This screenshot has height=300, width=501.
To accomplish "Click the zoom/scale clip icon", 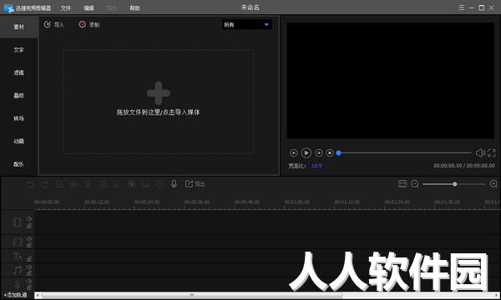I will [x=117, y=184].
